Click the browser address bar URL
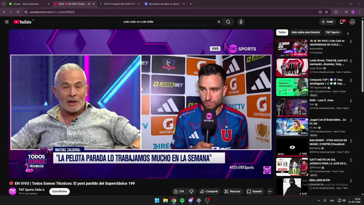The image size is (364, 205). coord(52,12)
